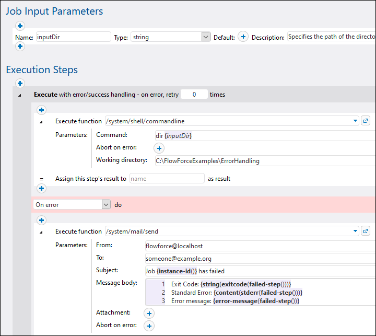Viewport: 376px width, 336px height.
Task: Click the inputDir name field
Action: pos(73,37)
